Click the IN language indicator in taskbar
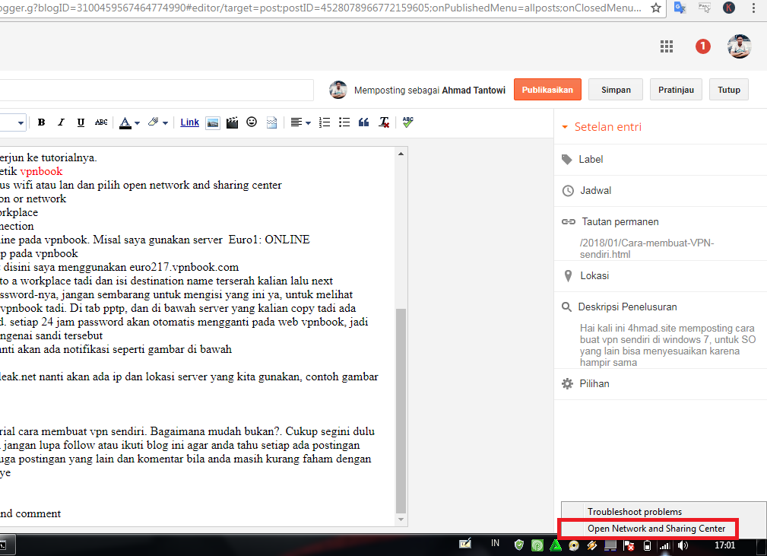Screen dimensions: 767x556 coord(495,543)
